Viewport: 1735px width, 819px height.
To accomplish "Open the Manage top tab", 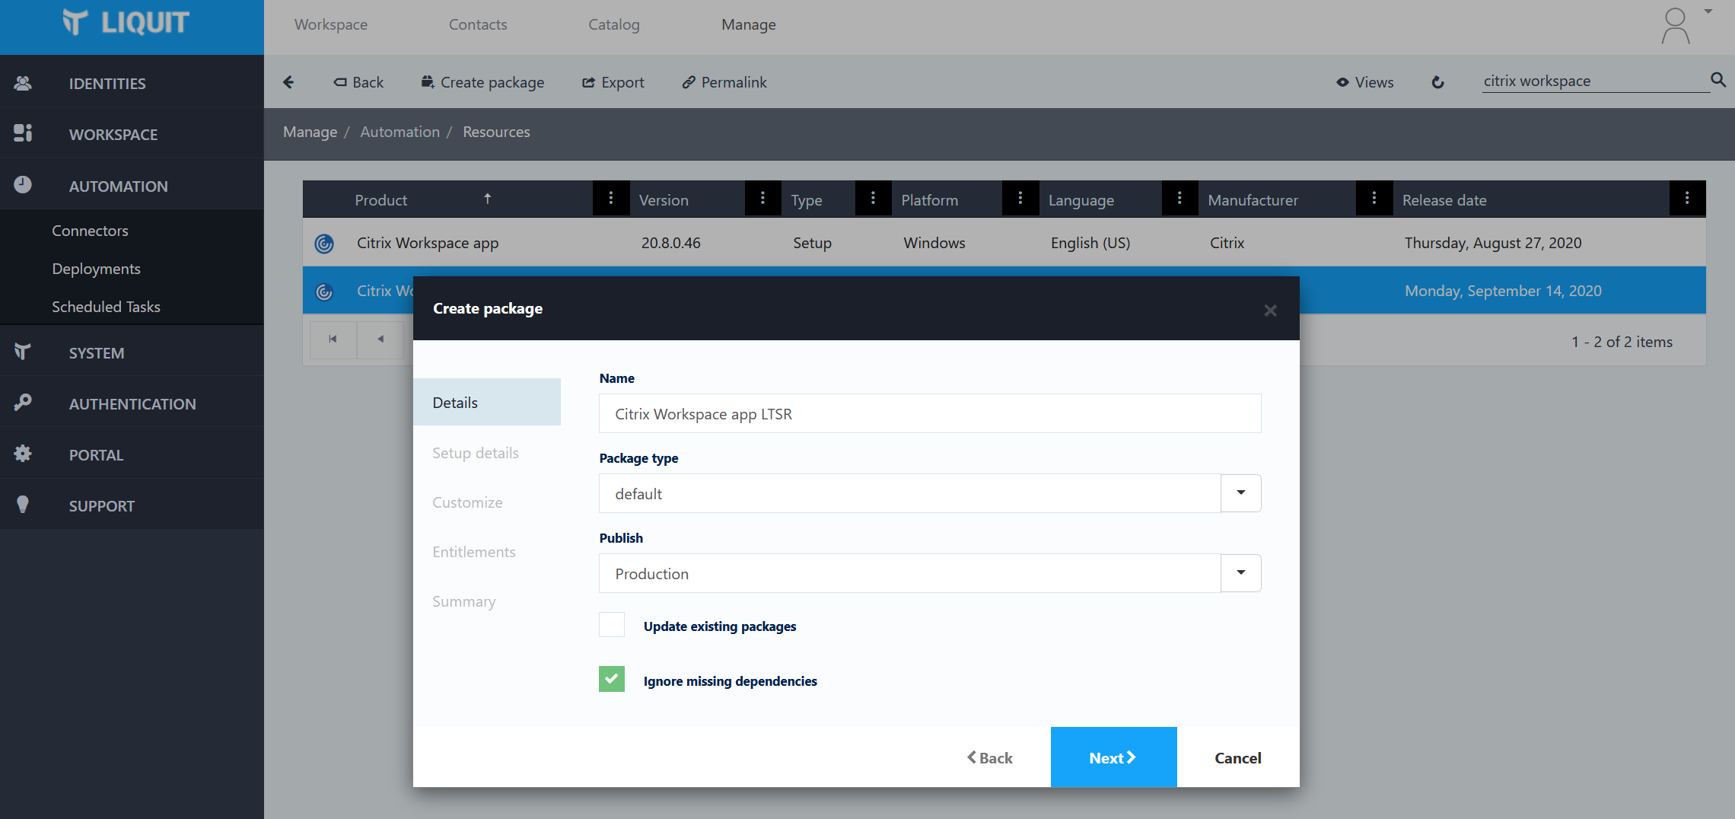I will pyautogui.click(x=749, y=24).
